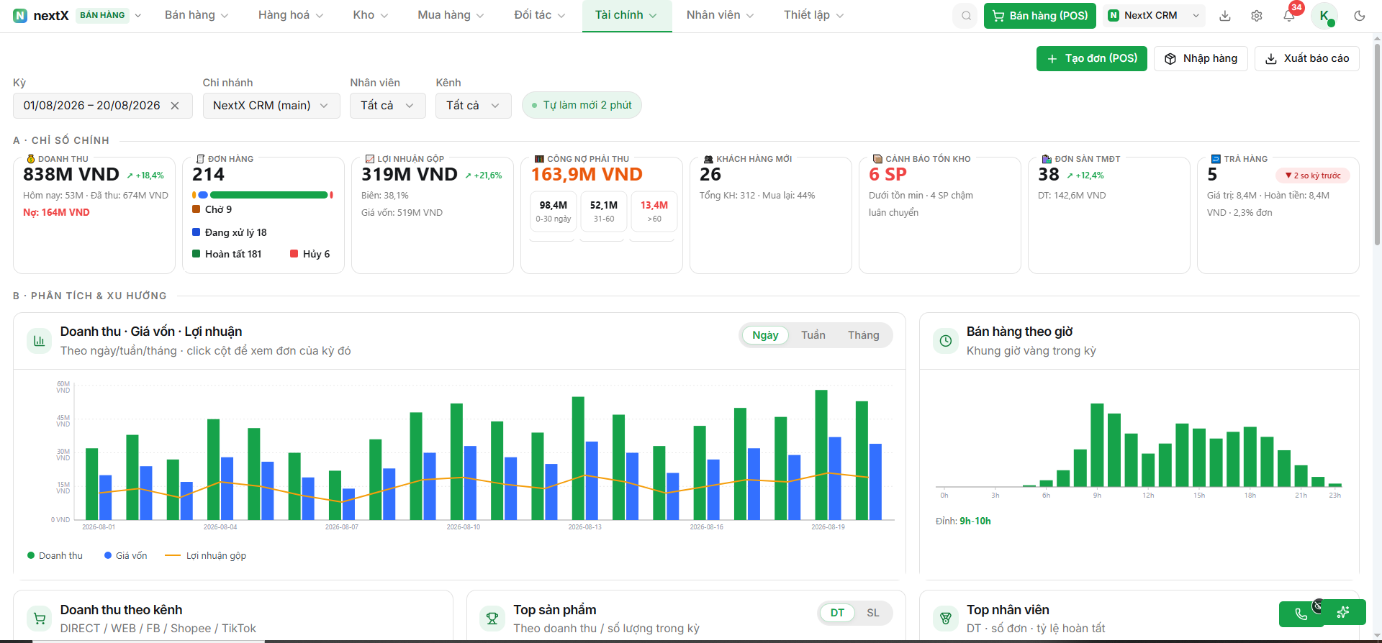The height and width of the screenshot is (643, 1382).
Task: Click the K user avatar
Action: coord(1324,15)
